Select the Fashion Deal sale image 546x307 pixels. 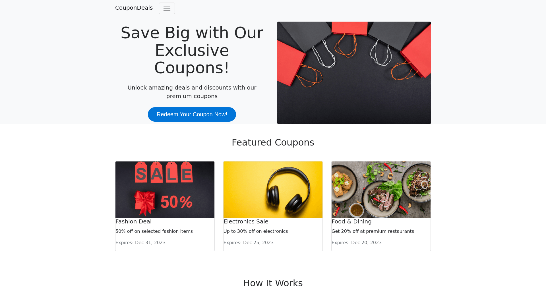click(165, 190)
